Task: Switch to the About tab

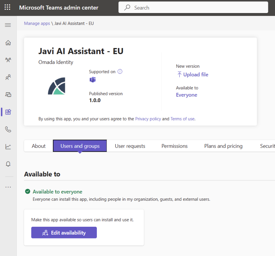Action: pyautogui.click(x=39, y=146)
